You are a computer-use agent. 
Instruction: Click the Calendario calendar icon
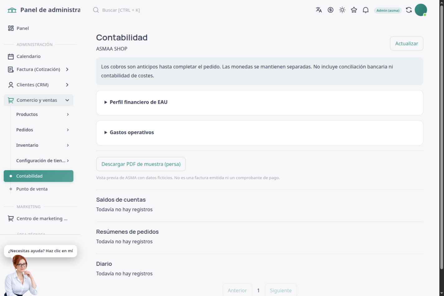click(x=11, y=56)
